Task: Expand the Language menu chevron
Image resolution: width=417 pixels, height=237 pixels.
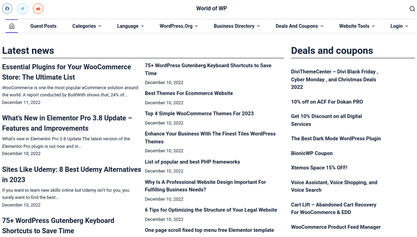Action: (x=142, y=26)
